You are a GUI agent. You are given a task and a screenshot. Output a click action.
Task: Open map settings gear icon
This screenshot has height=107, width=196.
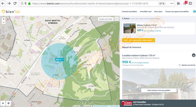pos(8,103)
